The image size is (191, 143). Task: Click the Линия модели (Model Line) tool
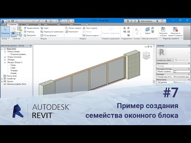(x=73, y=28)
